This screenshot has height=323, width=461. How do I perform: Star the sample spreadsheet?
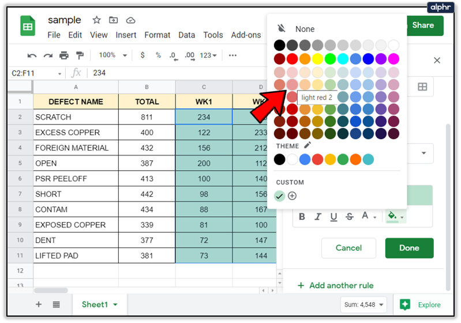pos(96,20)
